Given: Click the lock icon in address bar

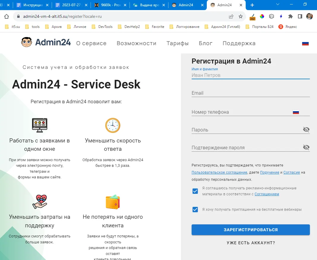Looking at the screenshot, I should 18,16.
